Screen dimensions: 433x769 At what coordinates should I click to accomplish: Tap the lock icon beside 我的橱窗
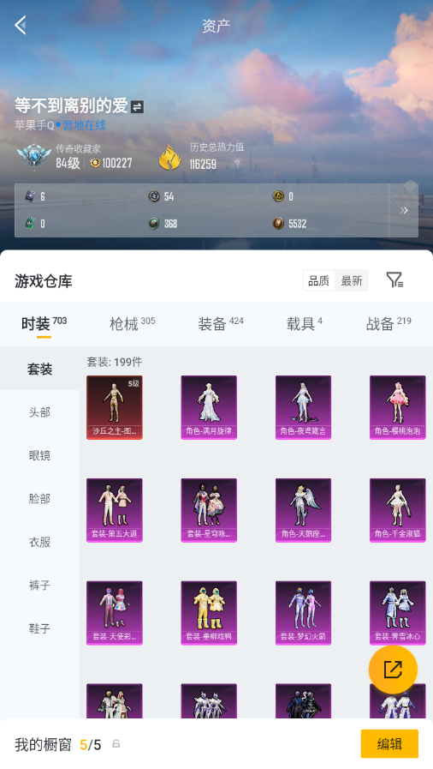click(x=116, y=743)
